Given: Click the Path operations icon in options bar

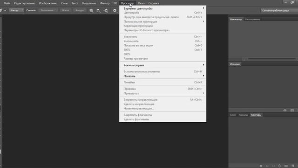Looking at the screenshot, I should [x=91, y=10].
